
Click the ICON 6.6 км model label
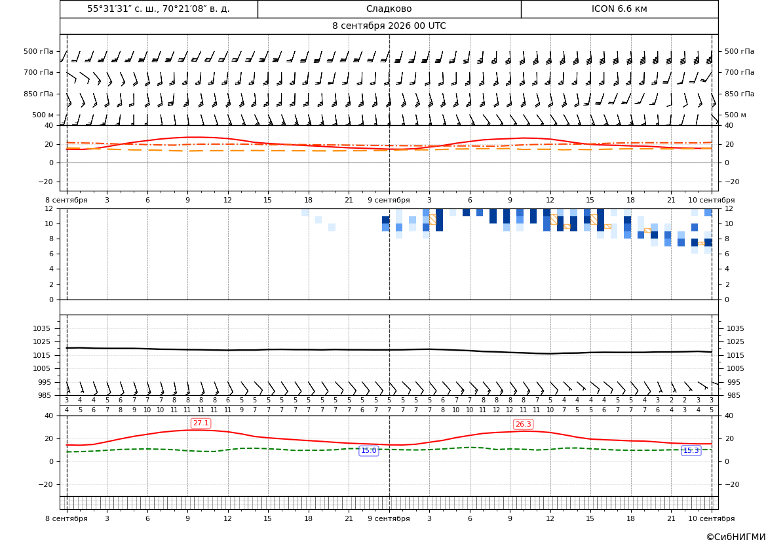(x=619, y=9)
